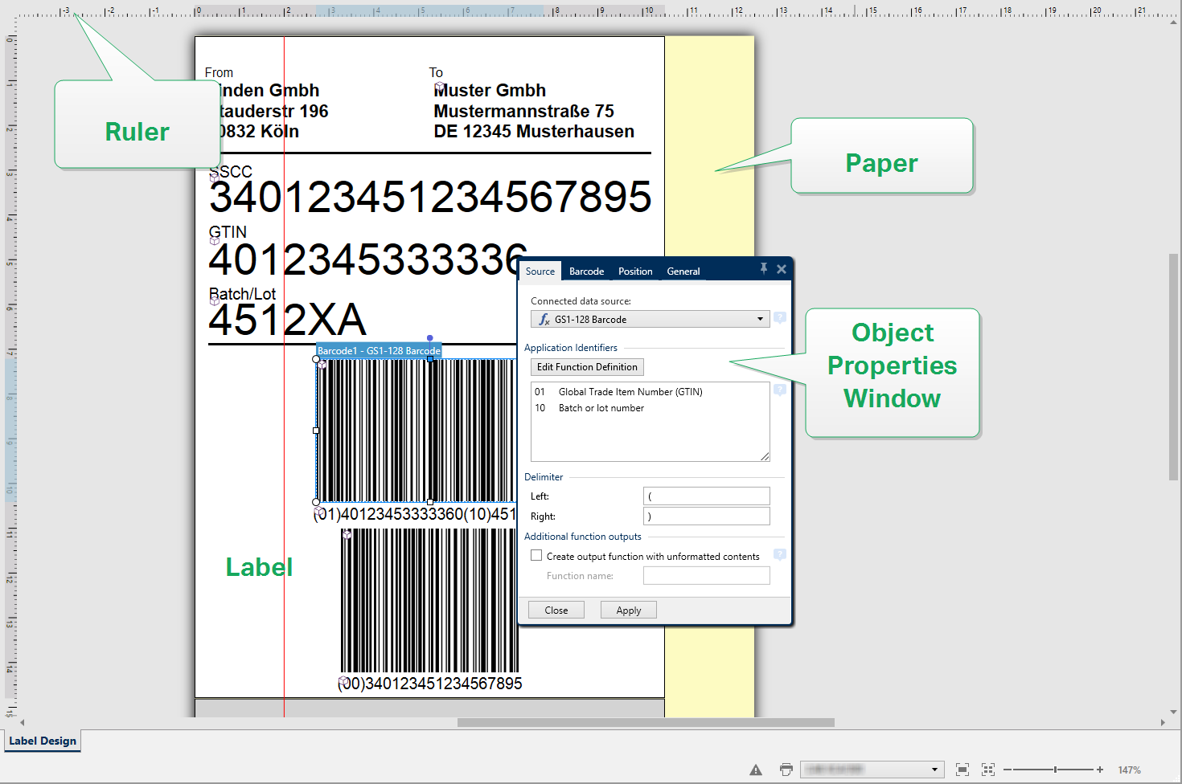Image resolution: width=1182 pixels, height=784 pixels.
Task: Open the printer selection dropdown in status bar
Action: (934, 770)
